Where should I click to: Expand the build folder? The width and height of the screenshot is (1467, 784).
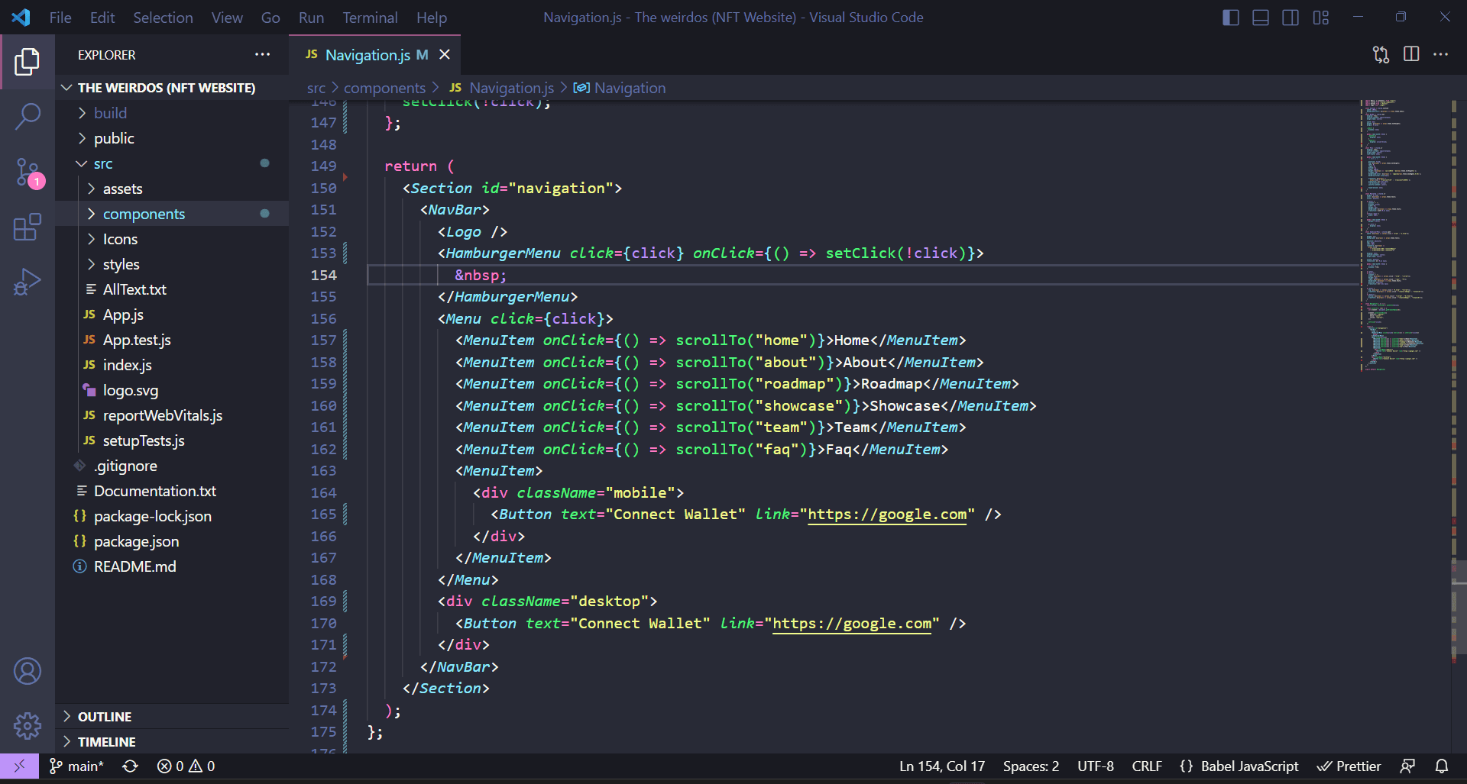click(x=110, y=112)
